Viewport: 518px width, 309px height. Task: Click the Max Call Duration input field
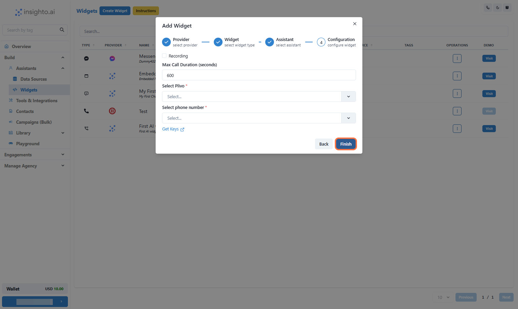pyautogui.click(x=259, y=75)
